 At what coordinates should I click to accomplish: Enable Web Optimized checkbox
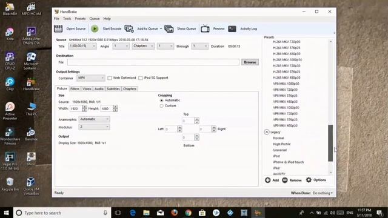coord(110,78)
